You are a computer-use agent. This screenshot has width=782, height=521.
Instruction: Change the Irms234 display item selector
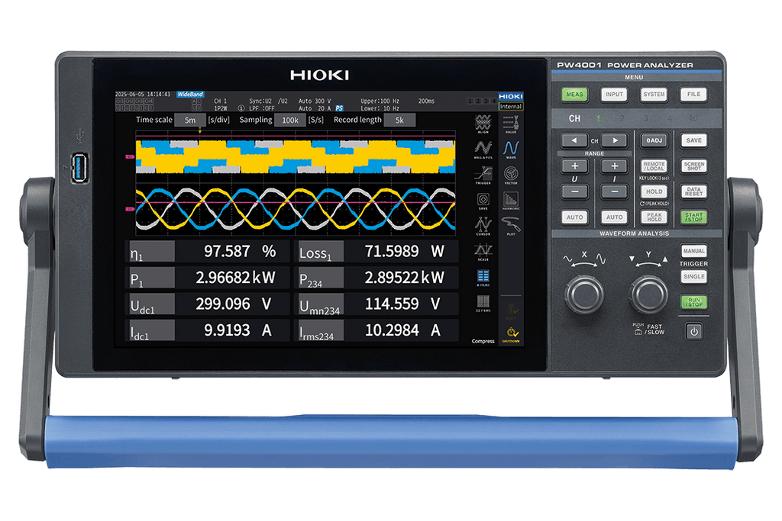[x=321, y=330]
